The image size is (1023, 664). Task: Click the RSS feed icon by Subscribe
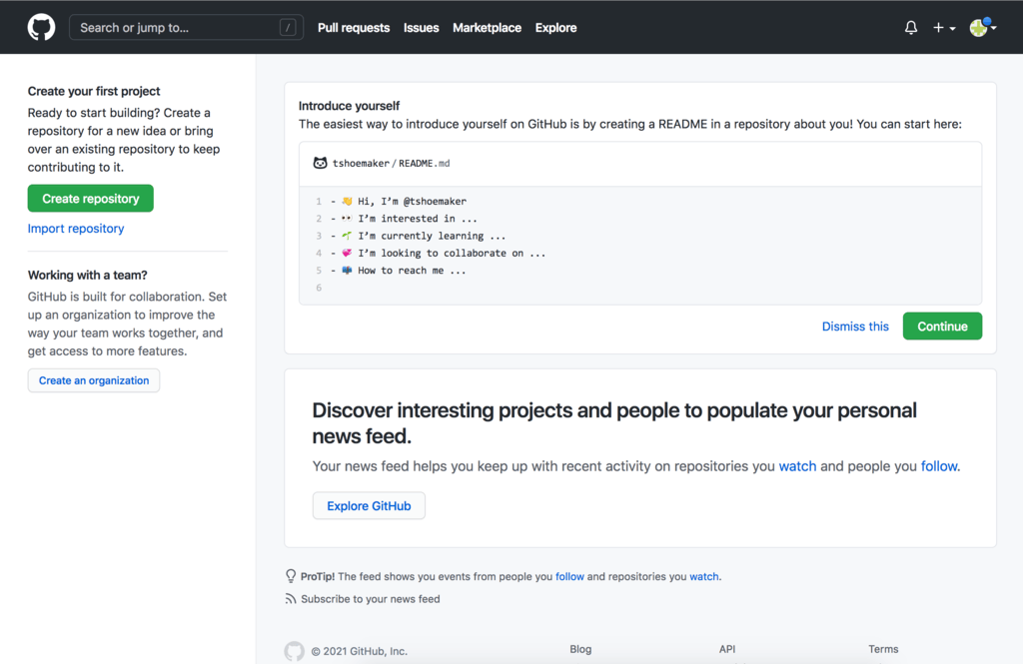coord(291,599)
